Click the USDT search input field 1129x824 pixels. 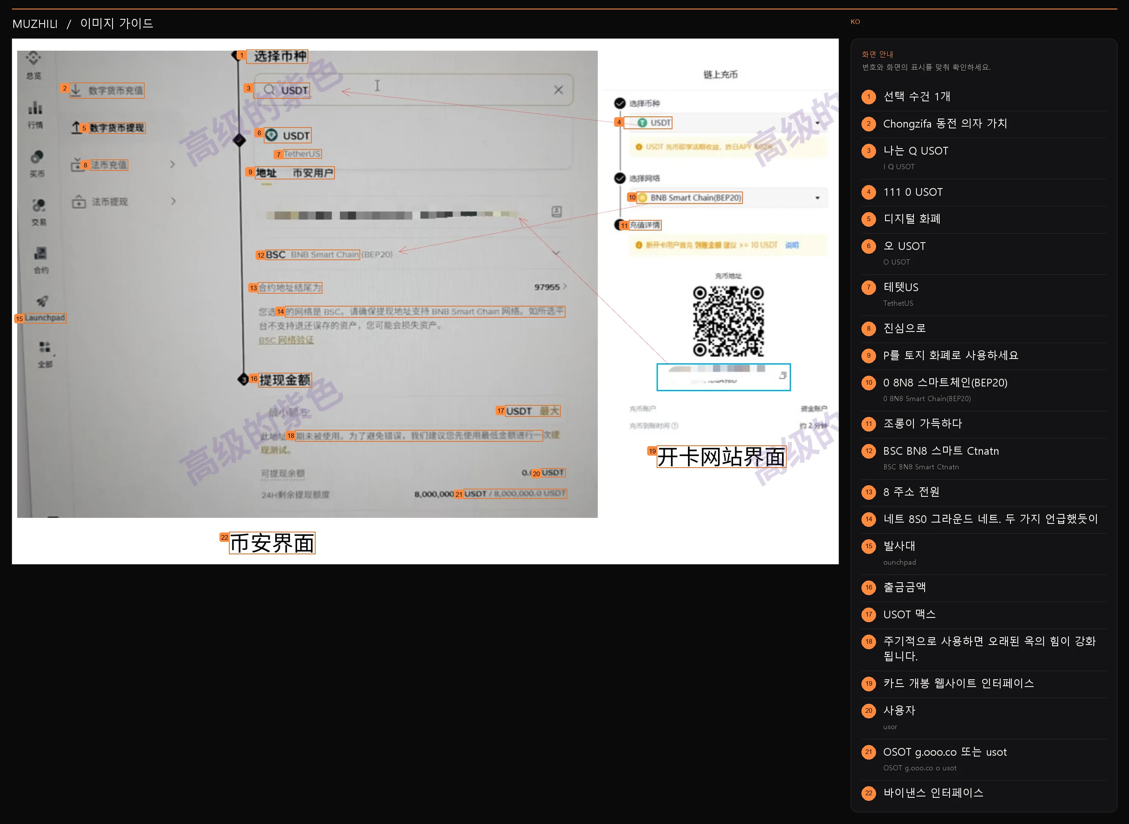click(x=414, y=90)
